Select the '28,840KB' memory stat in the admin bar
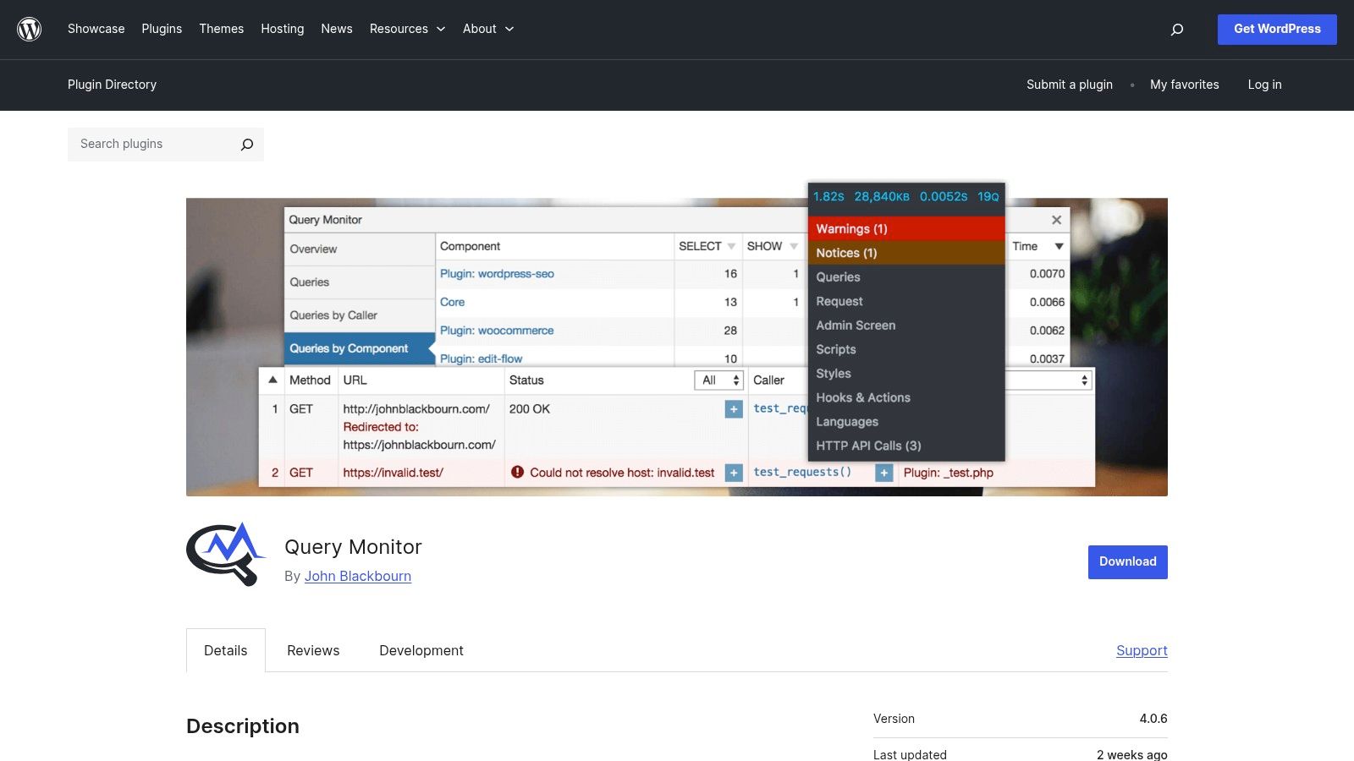 880,196
